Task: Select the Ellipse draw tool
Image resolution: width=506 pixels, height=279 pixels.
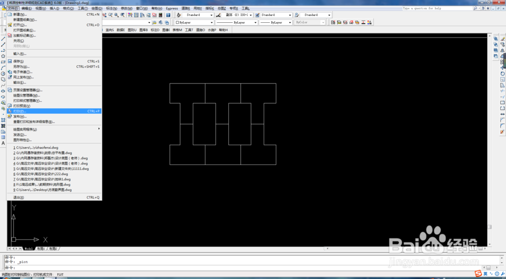Action: click(3, 91)
